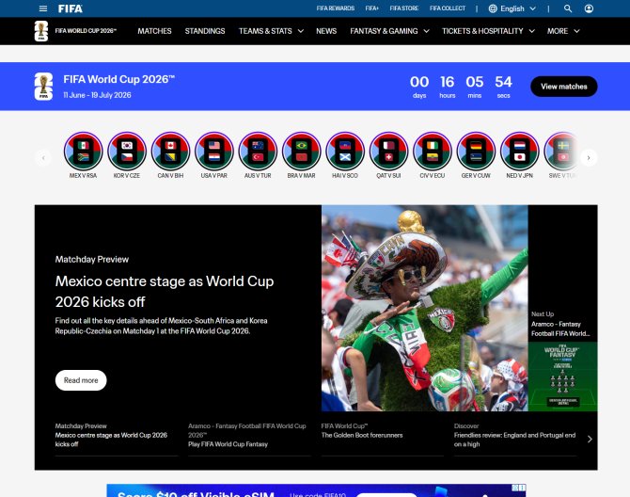Expand the More navigation menu
This screenshot has width=630, height=497.
click(x=563, y=31)
